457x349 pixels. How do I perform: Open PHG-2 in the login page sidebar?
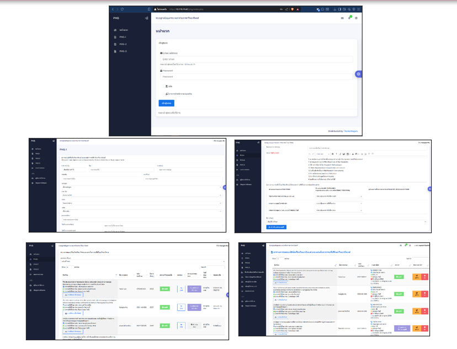coord(122,44)
